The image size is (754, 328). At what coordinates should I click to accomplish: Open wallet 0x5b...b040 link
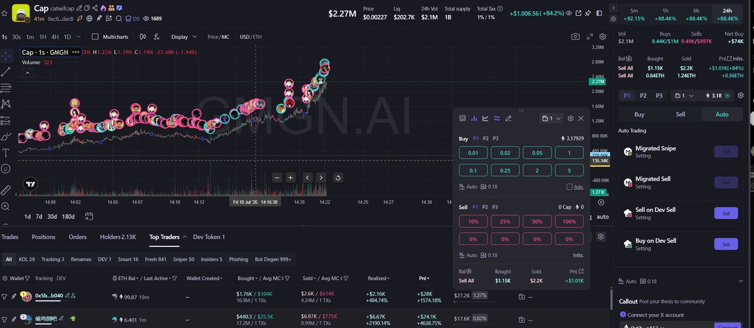click(x=48, y=295)
